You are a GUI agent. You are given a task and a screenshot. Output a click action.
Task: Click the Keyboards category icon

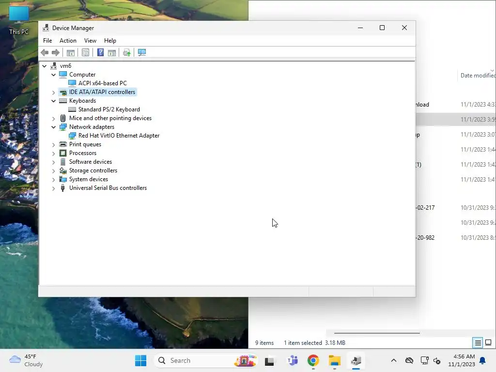tap(63, 101)
